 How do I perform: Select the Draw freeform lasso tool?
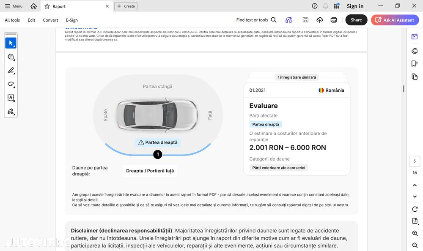point(11,84)
